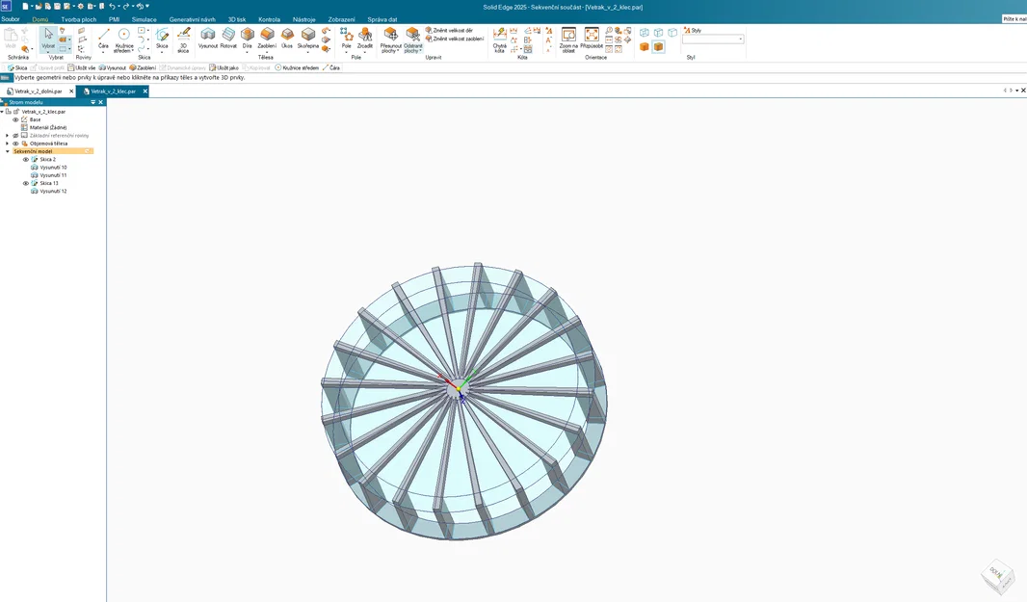
Task: Use the Zoom na oblast icon
Action: [x=568, y=39]
